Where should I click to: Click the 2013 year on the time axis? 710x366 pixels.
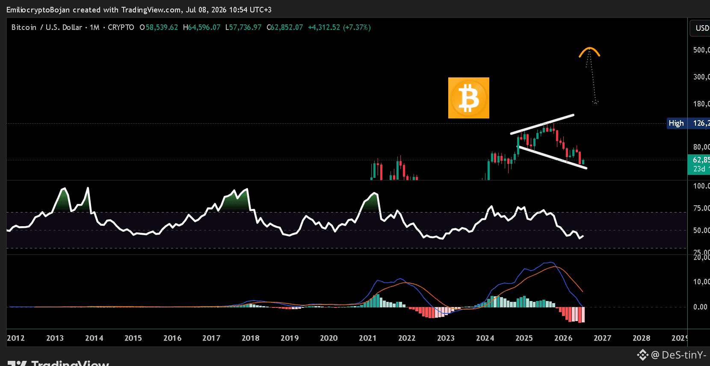pyautogui.click(x=55, y=338)
